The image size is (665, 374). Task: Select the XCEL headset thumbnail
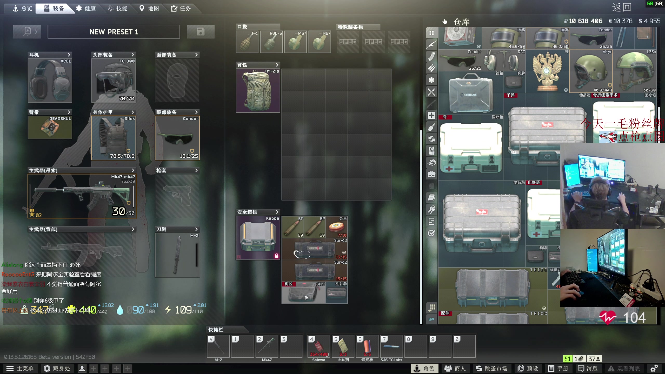pos(50,81)
